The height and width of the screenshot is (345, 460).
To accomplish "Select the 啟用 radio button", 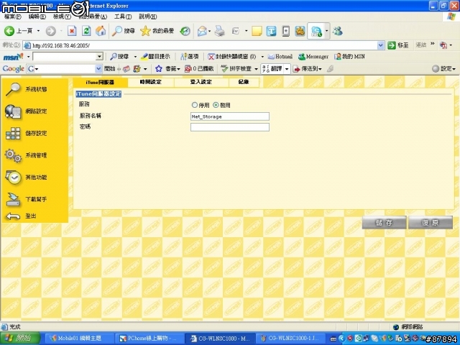I will point(216,105).
